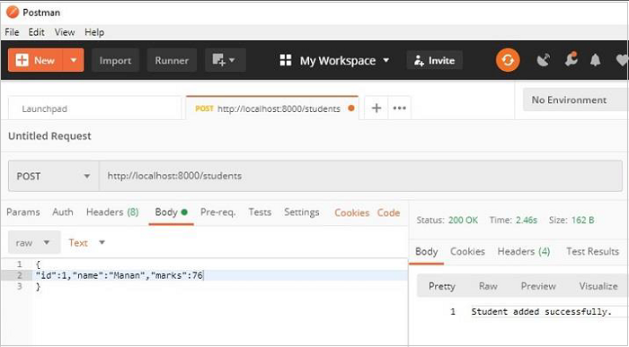Open the wrench settings icon

[571, 60]
